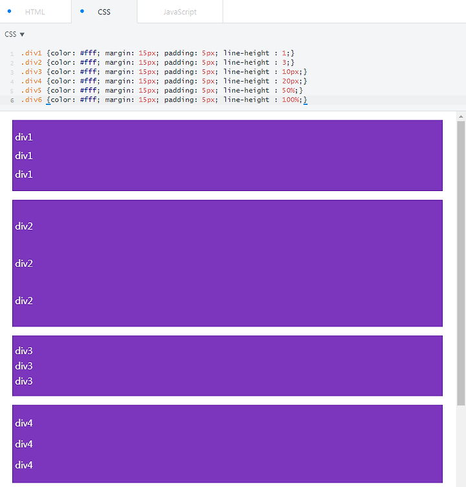The width and height of the screenshot is (466, 487).
Task: Click line-height value 1 on line 1
Action: click(284, 53)
